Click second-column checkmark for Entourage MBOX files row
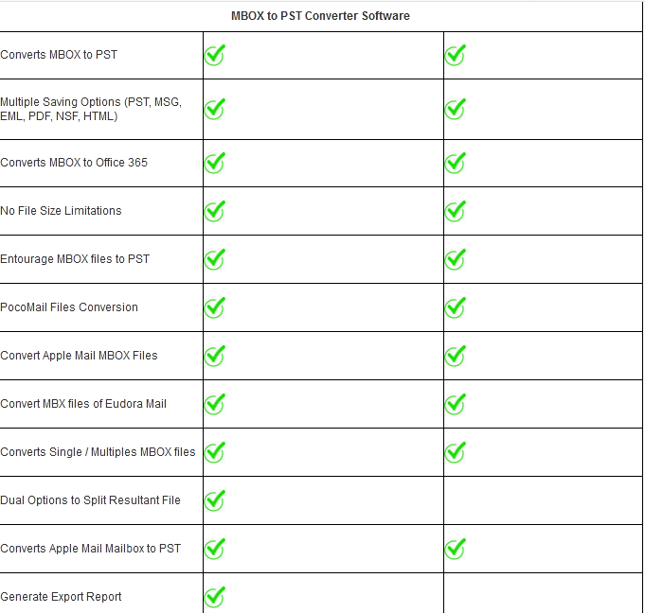Screen dimensions: 645x613 (455, 259)
